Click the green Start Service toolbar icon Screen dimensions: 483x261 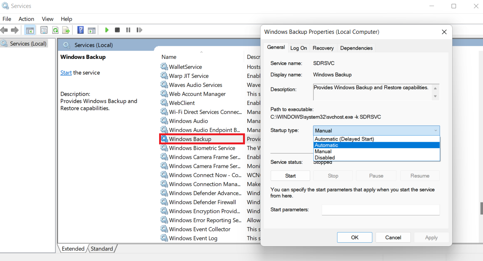click(107, 30)
